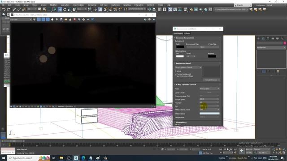Select the Select and Link chain icon
The height and width of the screenshot is (161, 287).
[x=14, y=9]
